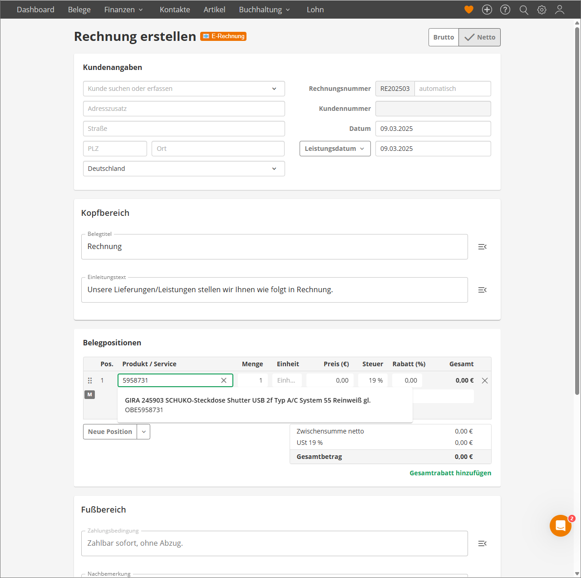Screen dimensions: 581x578
Task: Expand the Deutschland country dropdown
Action: (x=184, y=169)
